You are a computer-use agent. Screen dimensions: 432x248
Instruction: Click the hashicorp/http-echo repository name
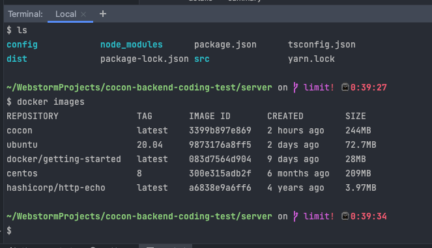tap(56, 187)
